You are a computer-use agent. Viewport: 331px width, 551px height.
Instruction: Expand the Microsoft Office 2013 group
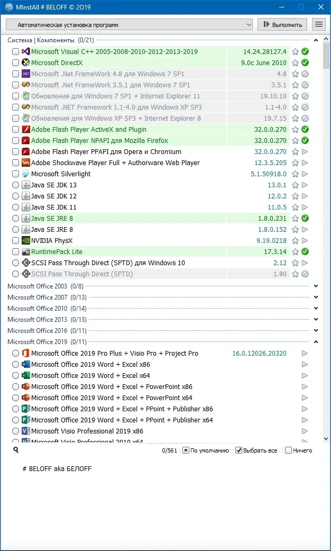pos(316,319)
